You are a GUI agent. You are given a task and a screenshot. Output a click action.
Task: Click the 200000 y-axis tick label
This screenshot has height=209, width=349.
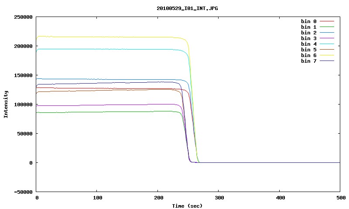point(23,46)
